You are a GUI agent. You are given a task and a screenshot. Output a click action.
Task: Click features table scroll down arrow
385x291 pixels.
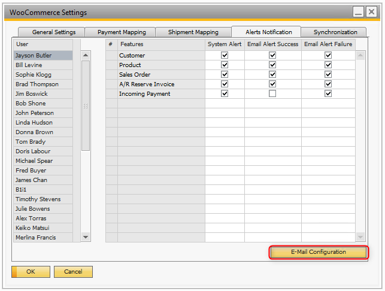pyautogui.click(x=360, y=237)
